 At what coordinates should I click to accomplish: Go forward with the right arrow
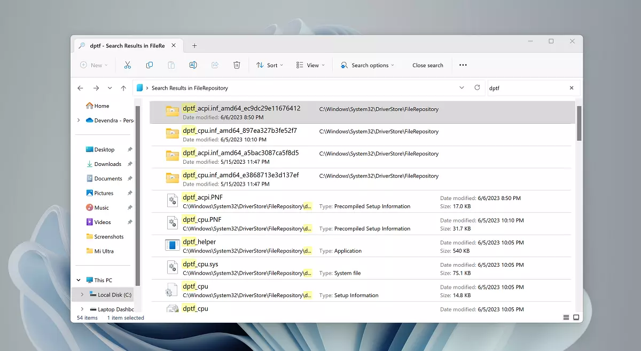(96, 88)
